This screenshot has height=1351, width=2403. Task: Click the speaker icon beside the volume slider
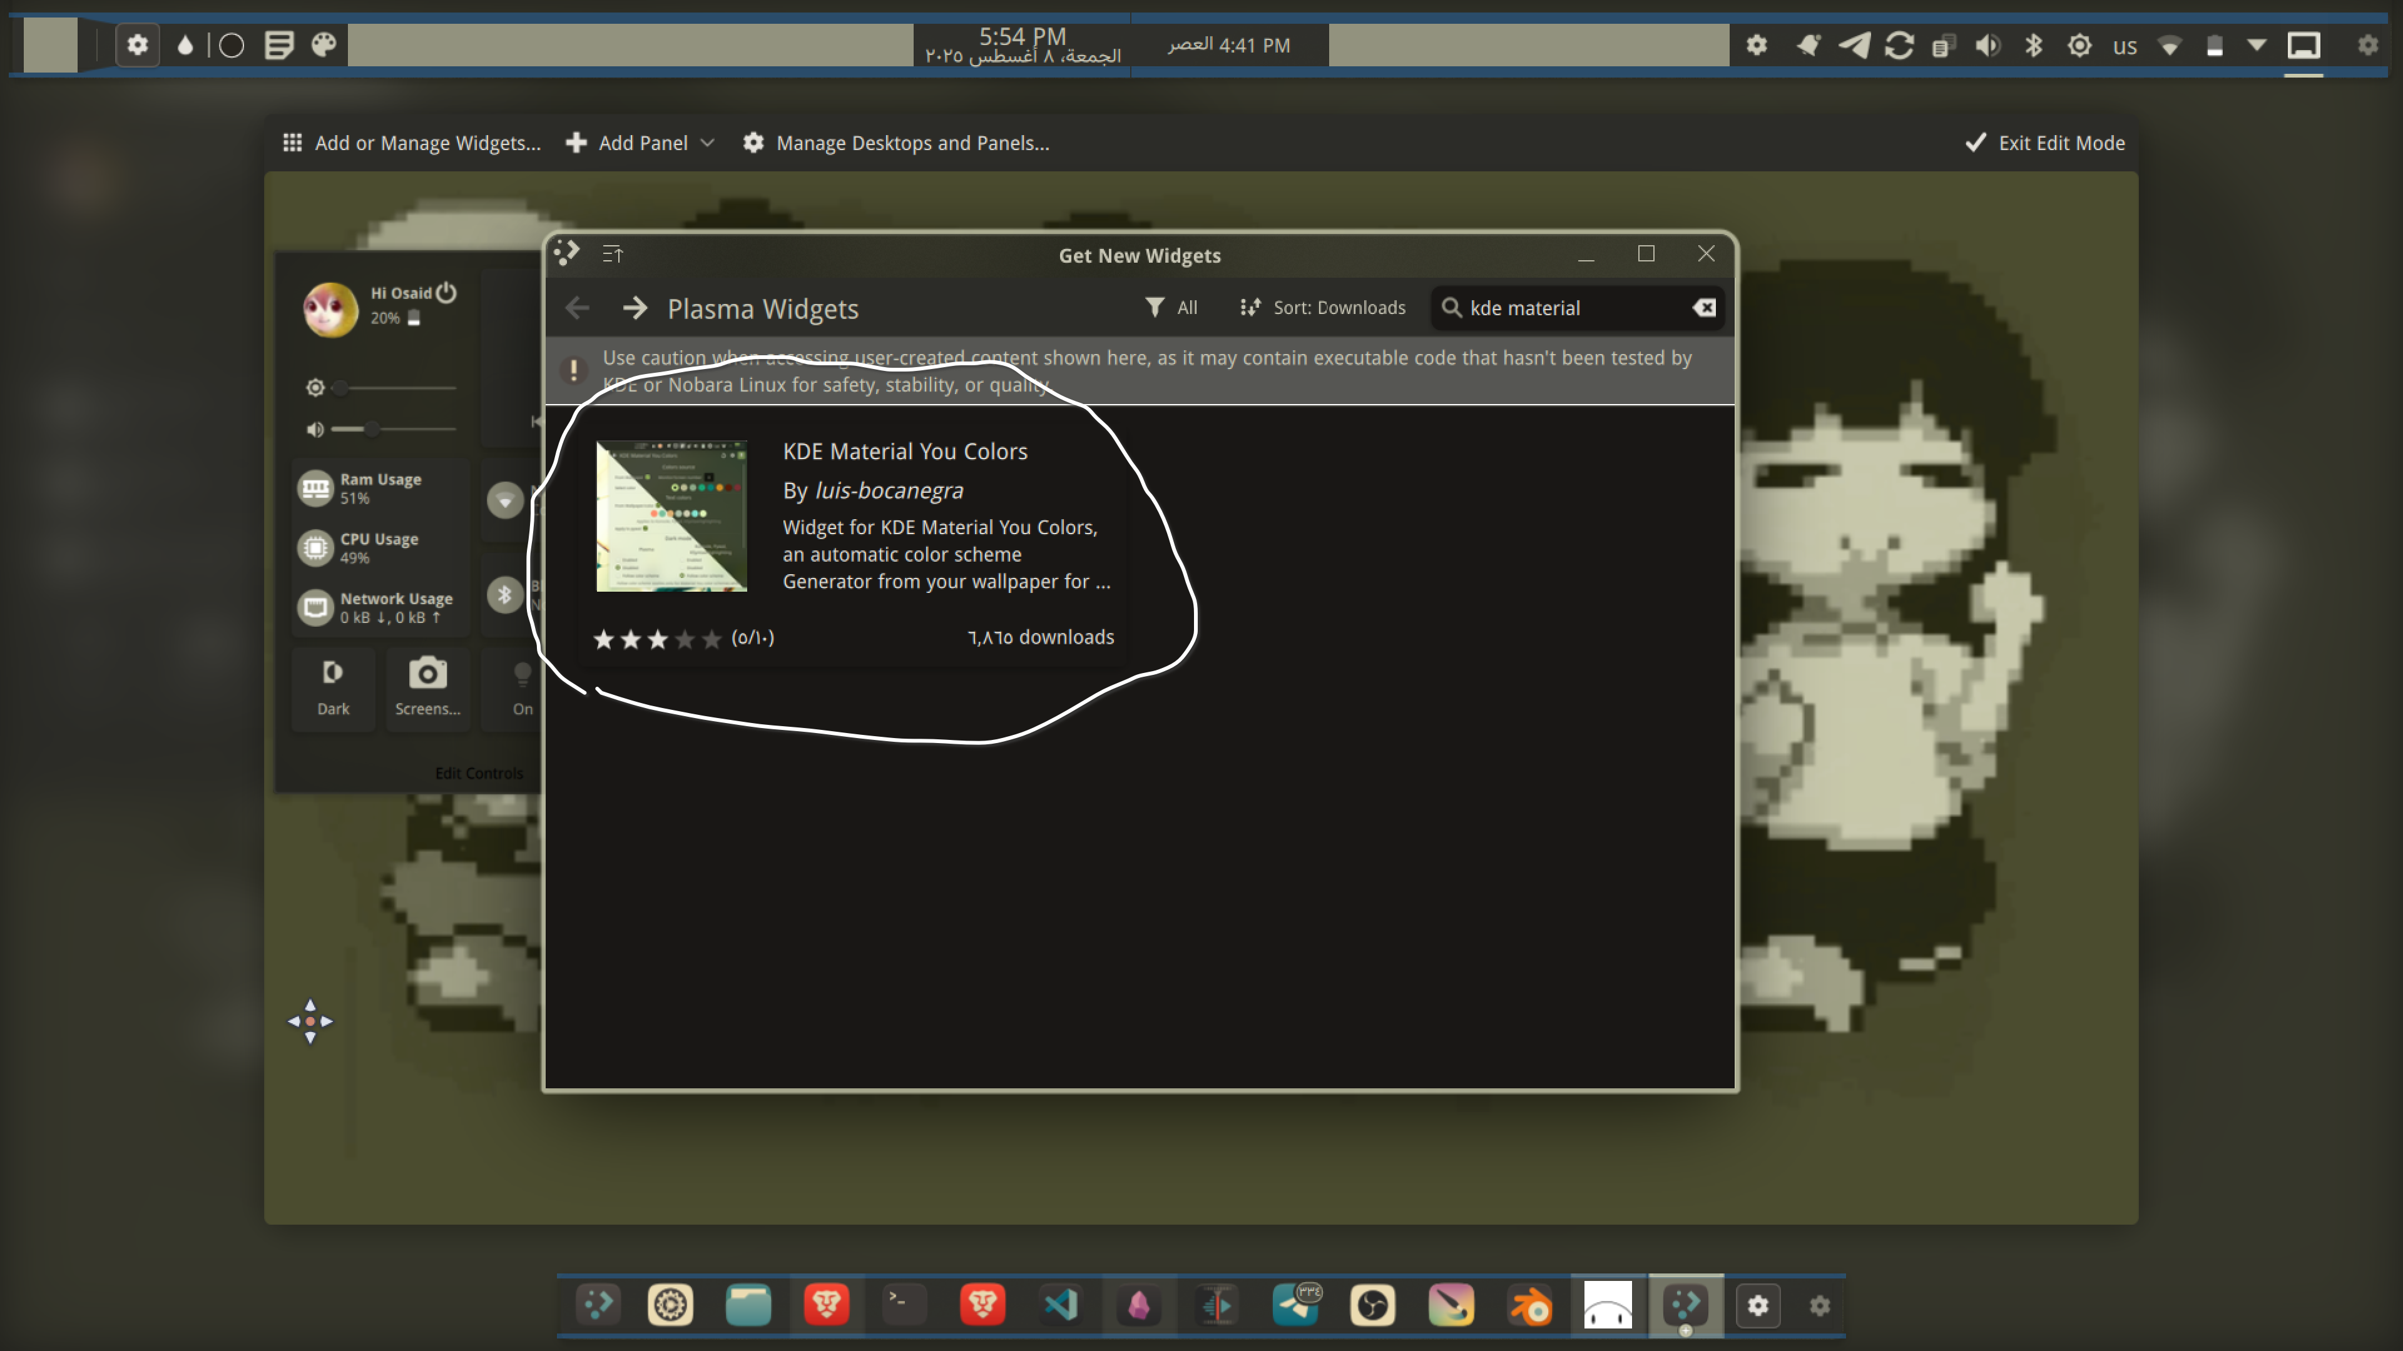[x=315, y=429]
